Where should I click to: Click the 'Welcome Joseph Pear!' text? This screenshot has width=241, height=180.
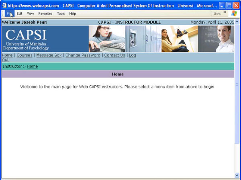pos(25,22)
